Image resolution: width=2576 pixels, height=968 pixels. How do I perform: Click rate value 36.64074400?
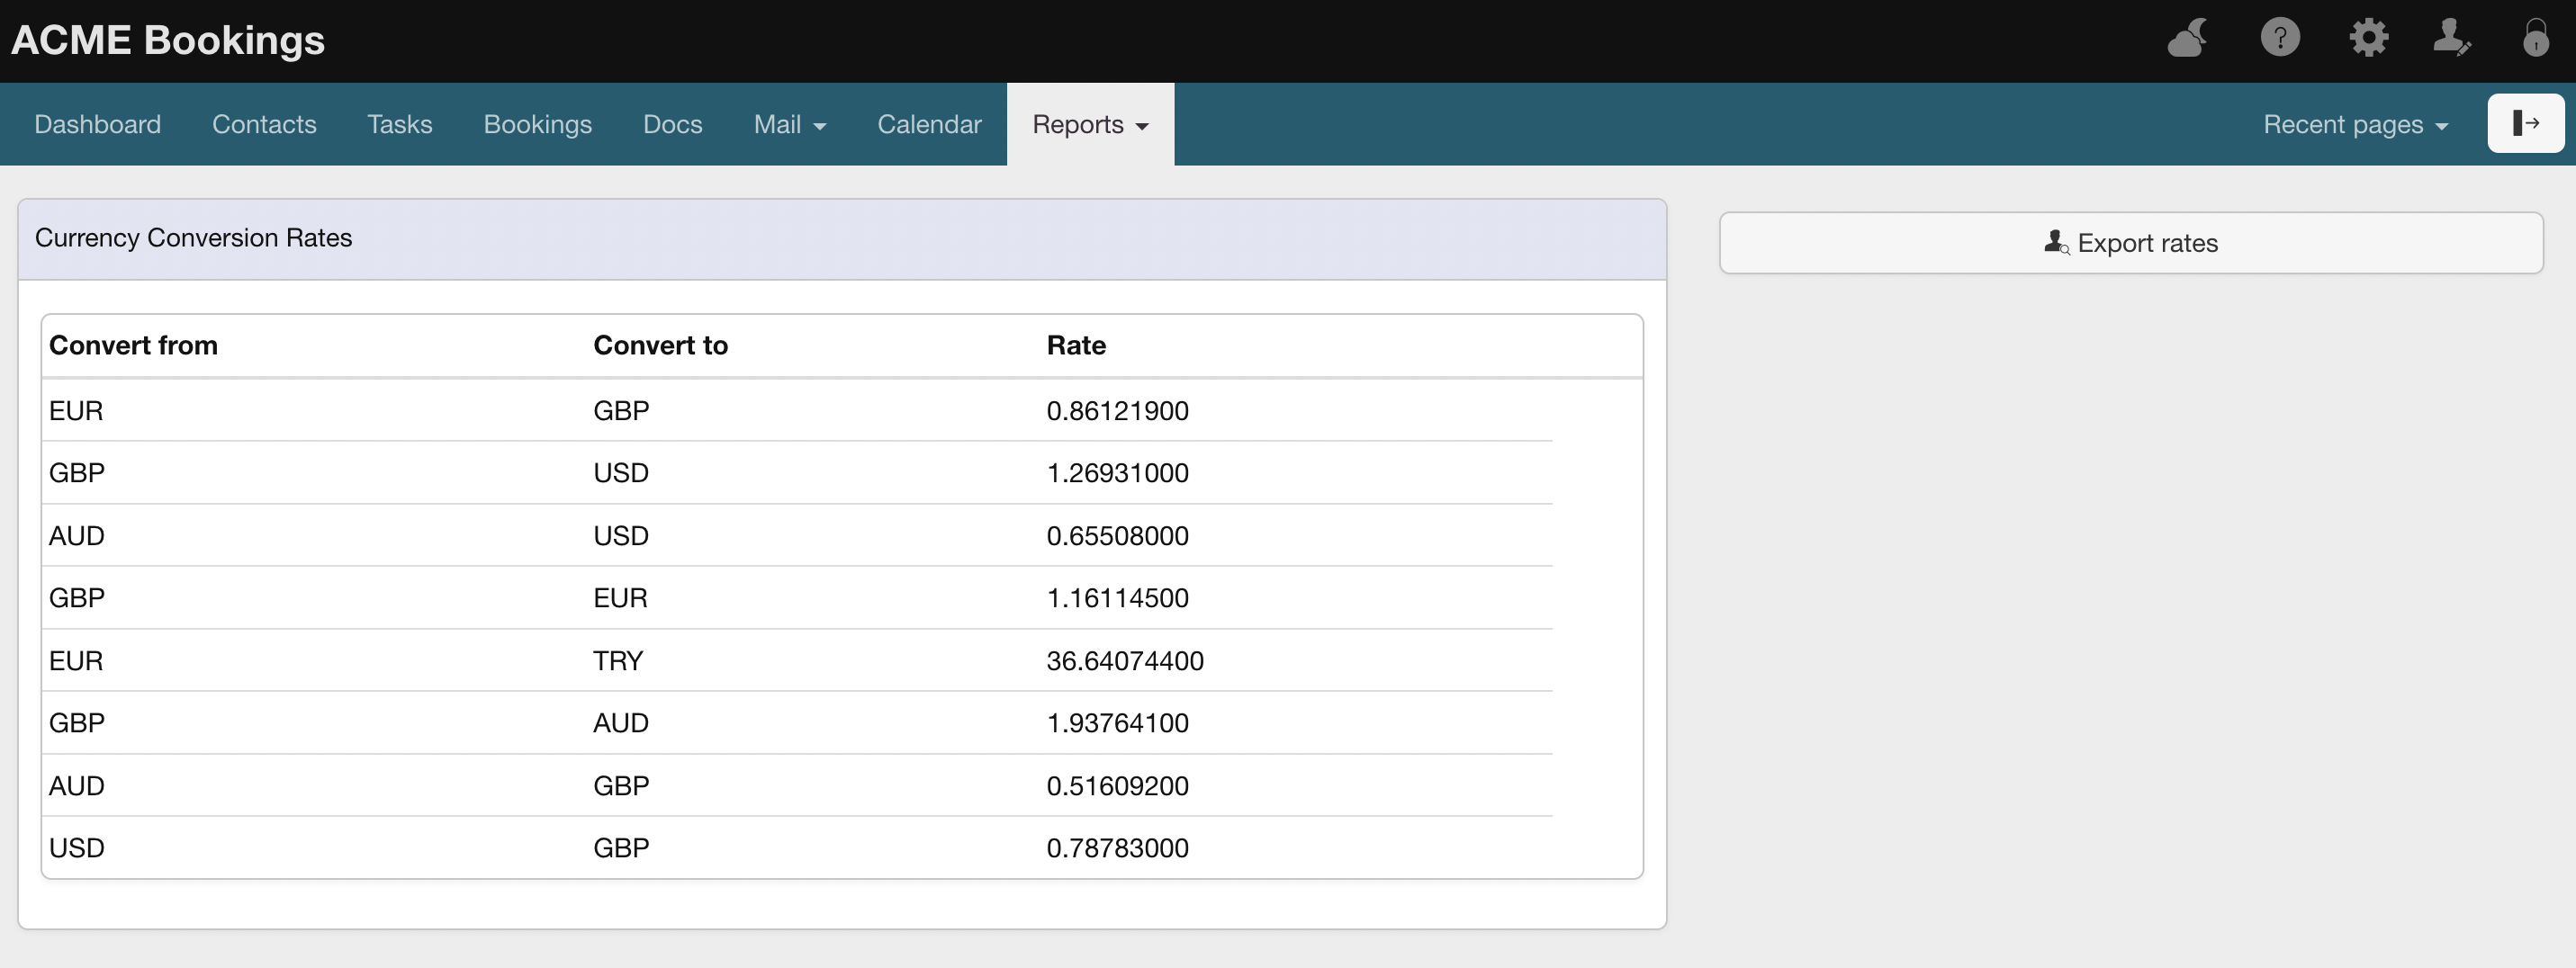point(1125,661)
